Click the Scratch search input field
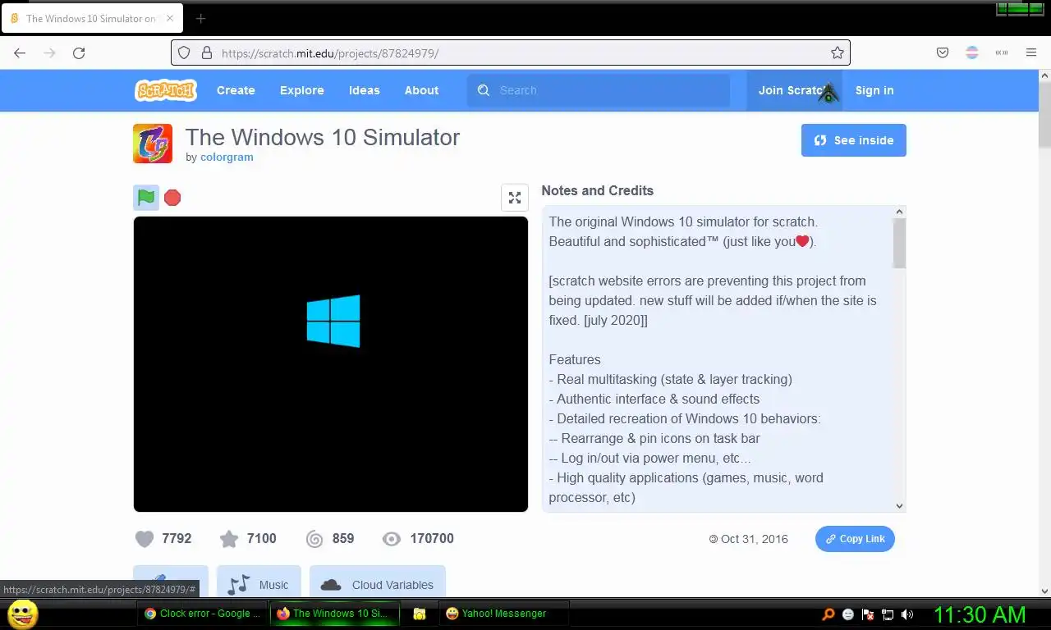This screenshot has height=630, width=1051. coord(599,90)
